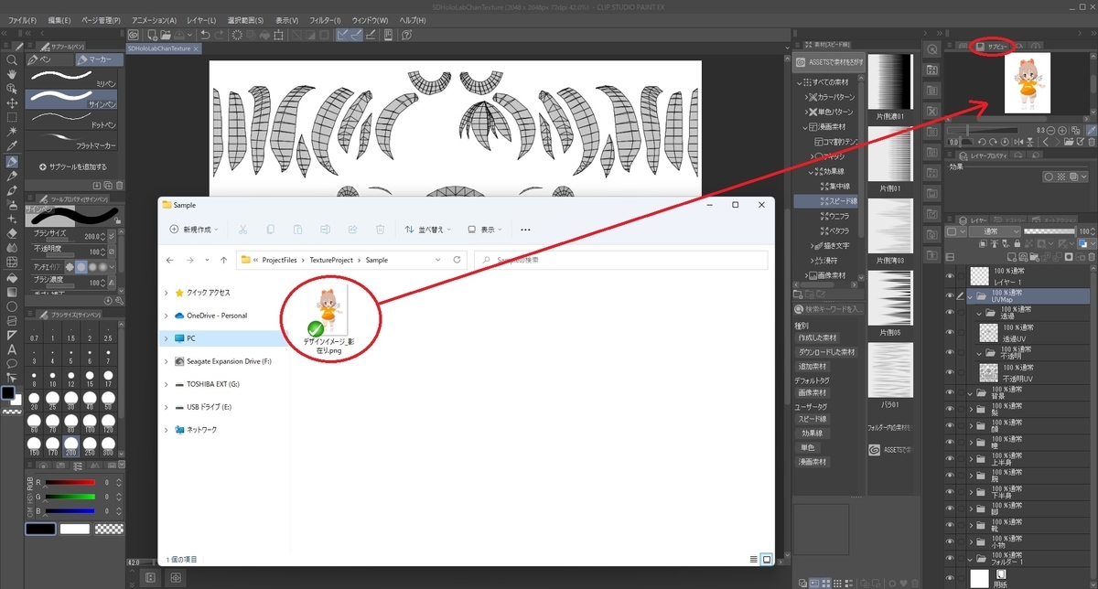Select the サインペン sub tool
The image size is (1098, 589).
tap(71, 99)
